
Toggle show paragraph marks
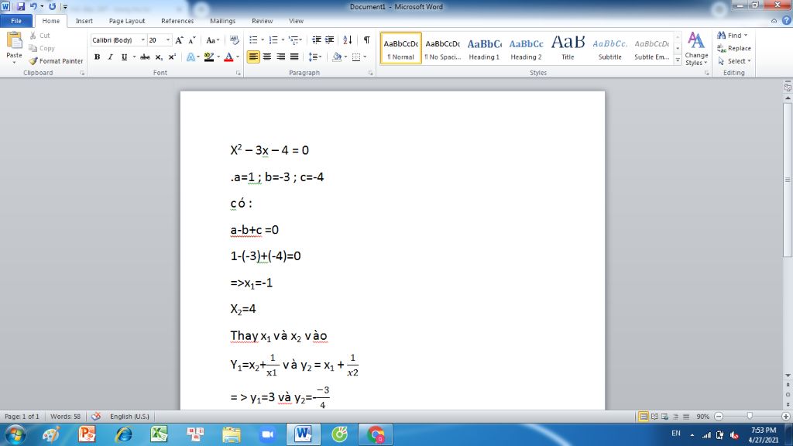click(366, 40)
